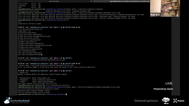This screenshot has height=106, width=189.
Task: Click 'primary.service.type=ClusterIP' line
Action: (29, 40)
